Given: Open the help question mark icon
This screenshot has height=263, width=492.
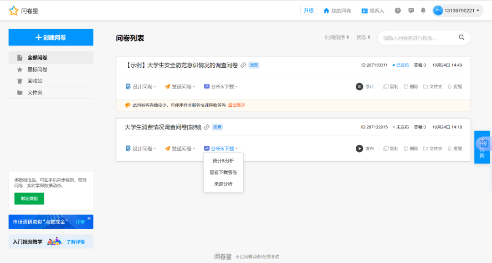Looking at the screenshot, I should point(398,10).
